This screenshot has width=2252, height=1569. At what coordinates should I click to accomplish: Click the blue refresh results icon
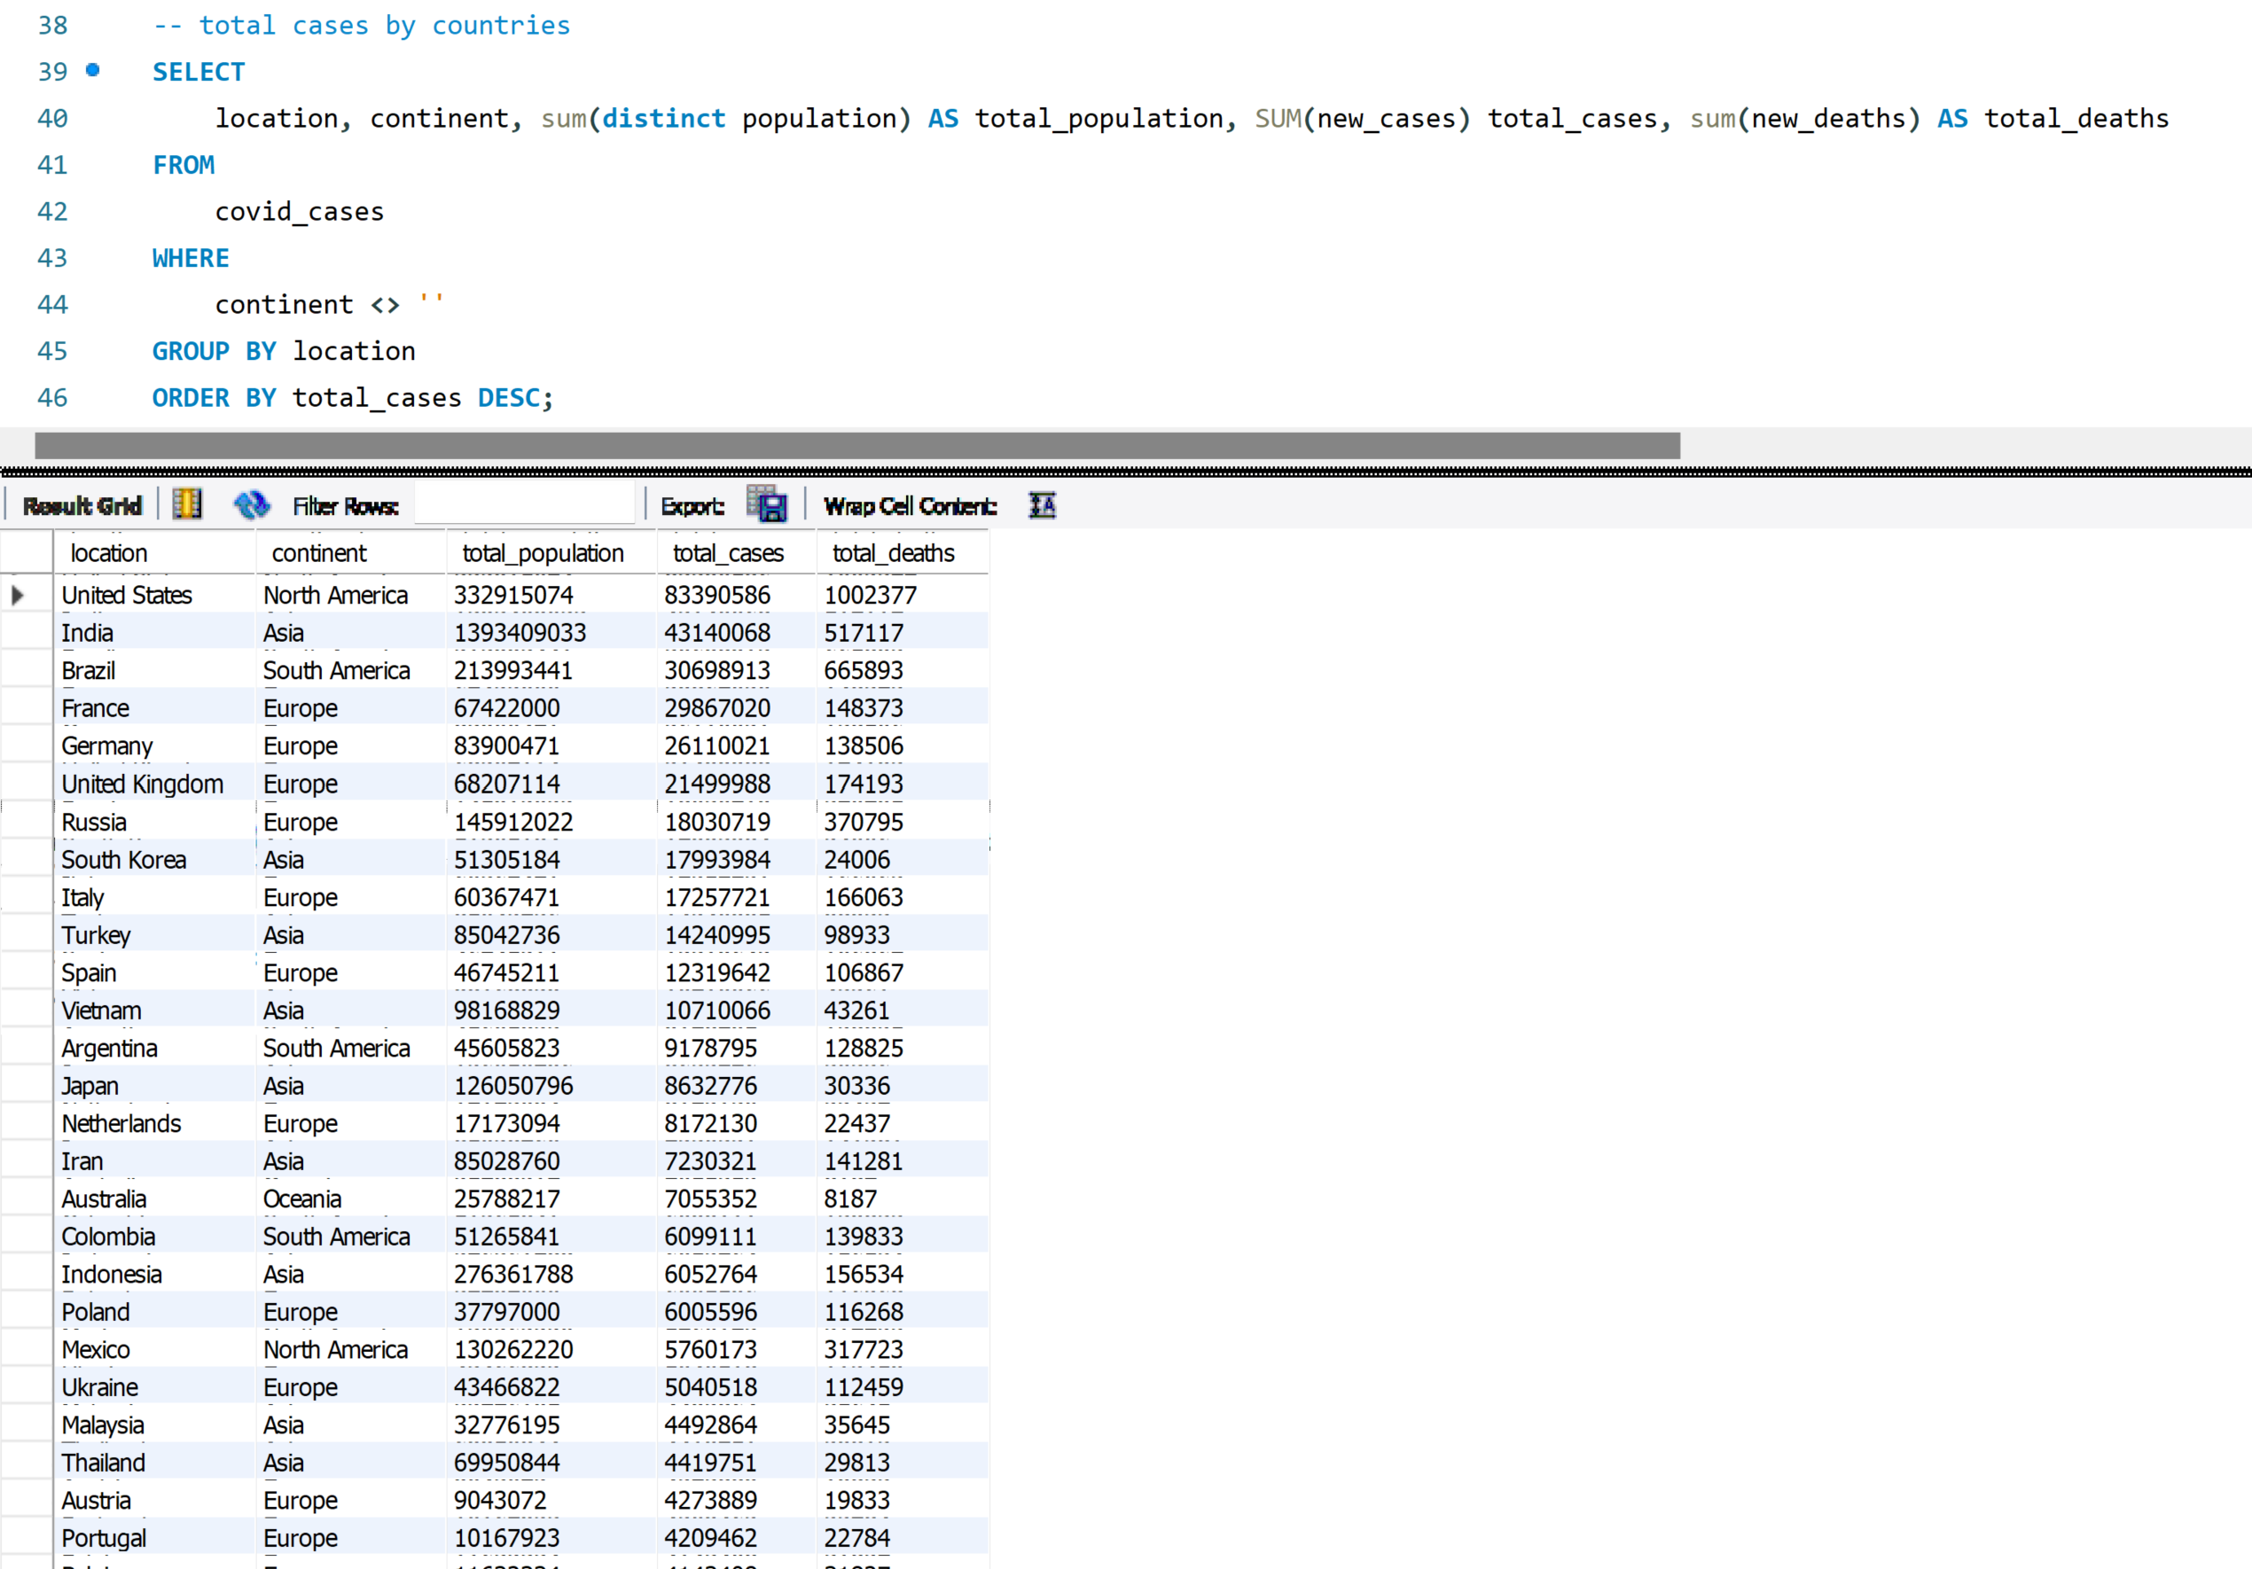(251, 505)
